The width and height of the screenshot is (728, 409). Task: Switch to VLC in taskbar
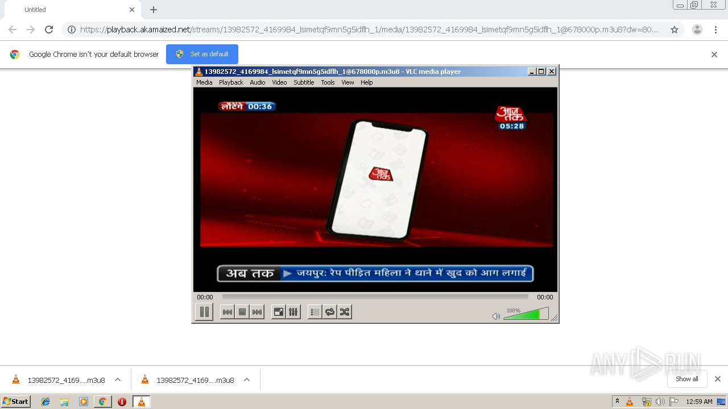[141, 402]
